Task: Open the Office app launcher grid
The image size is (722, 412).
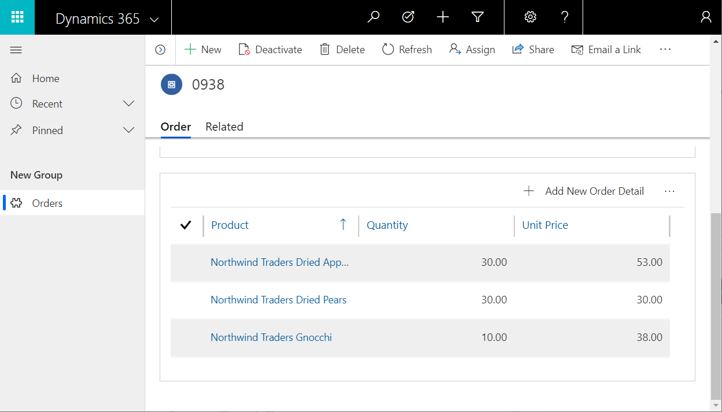Action: click(17, 17)
